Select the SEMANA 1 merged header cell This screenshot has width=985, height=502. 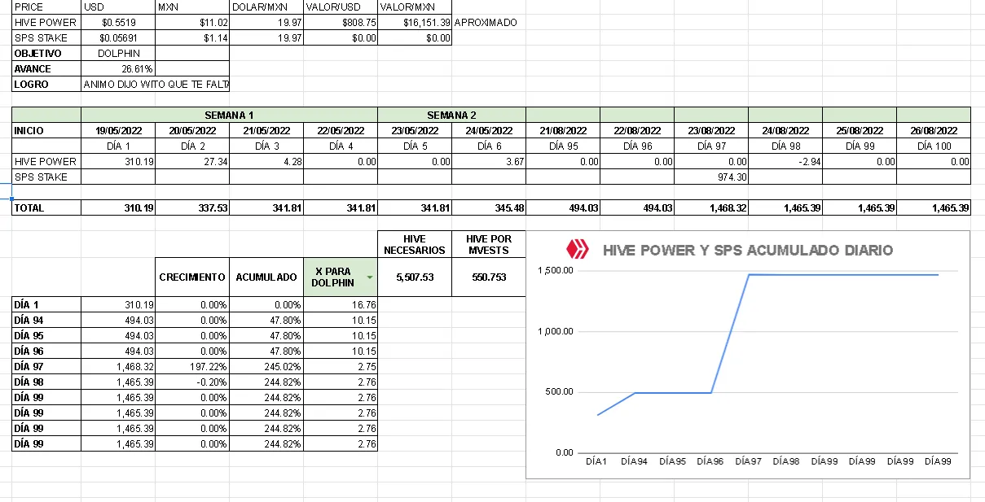[x=229, y=115]
